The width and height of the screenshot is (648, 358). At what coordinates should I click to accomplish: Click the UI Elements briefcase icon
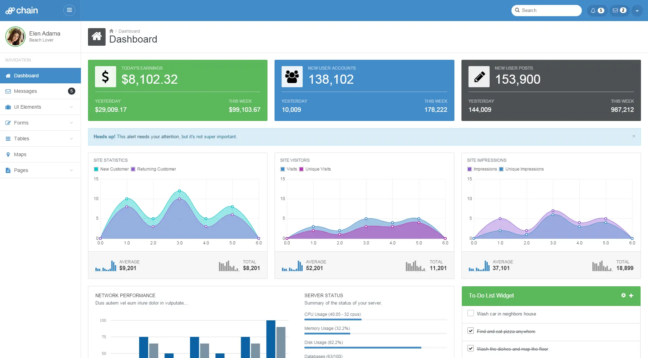coord(8,107)
